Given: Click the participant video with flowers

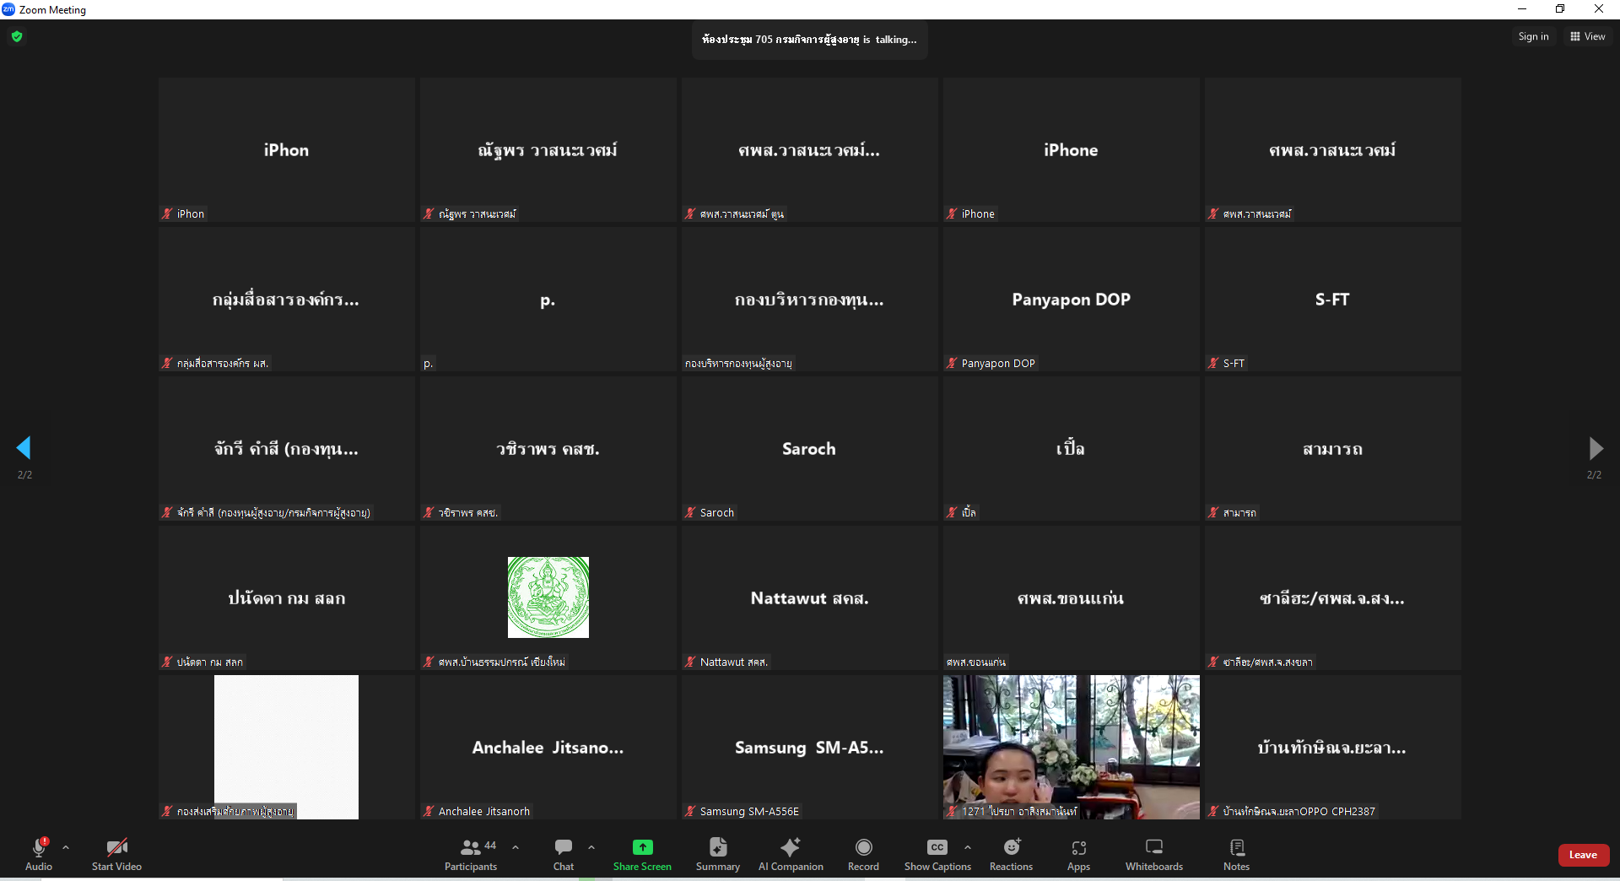Looking at the screenshot, I should (1072, 747).
